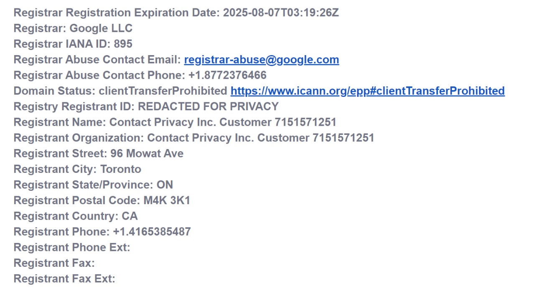Open the ICANN clientTransferProhibited URL link
The image size is (535, 291).
[367, 91]
